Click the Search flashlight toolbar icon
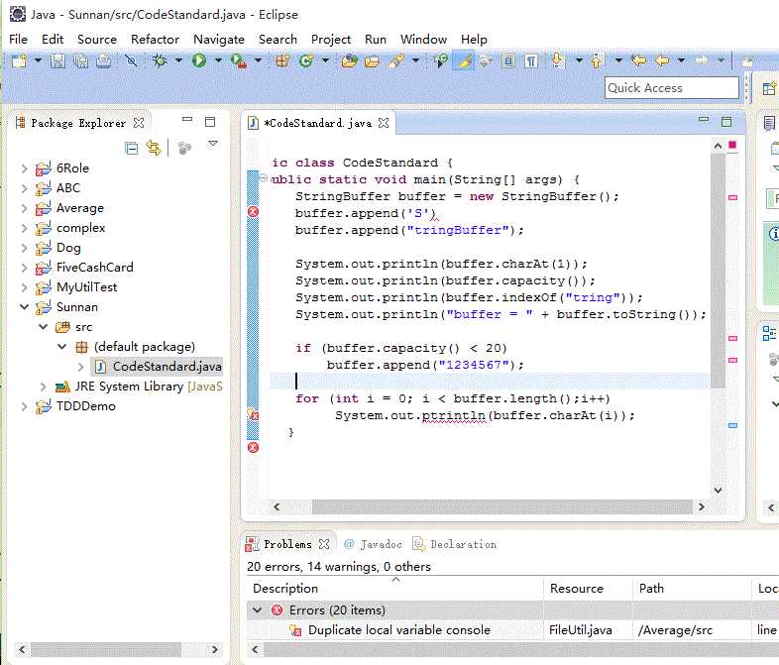This screenshot has width=779, height=665. point(396,60)
